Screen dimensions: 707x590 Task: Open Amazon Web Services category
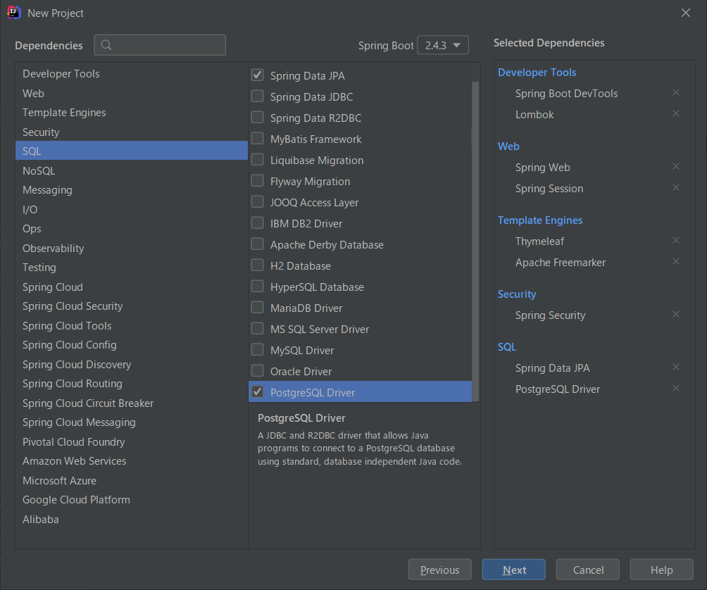coord(132,461)
